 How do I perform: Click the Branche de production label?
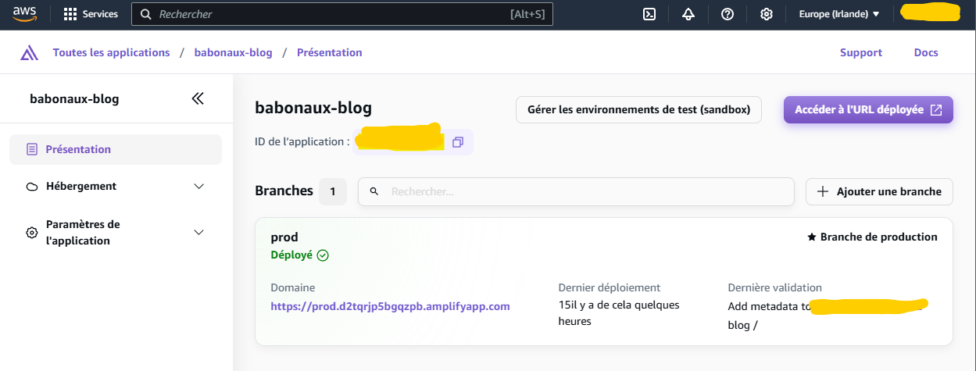tap(878, 237)
